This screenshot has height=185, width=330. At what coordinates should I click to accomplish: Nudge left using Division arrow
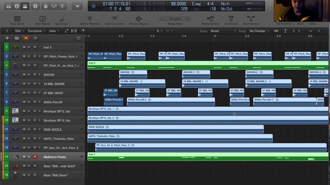161,19
